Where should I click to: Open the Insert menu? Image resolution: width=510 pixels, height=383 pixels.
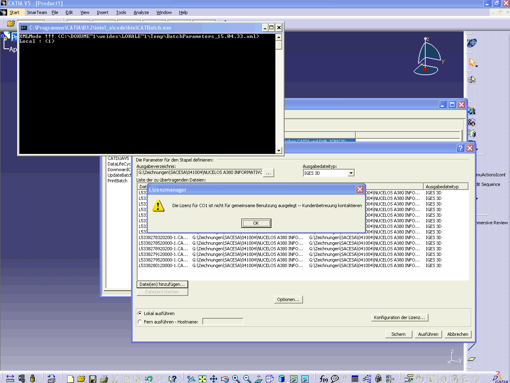[x=102, y=12]
